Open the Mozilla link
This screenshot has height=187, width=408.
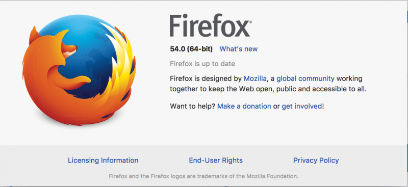[x=255, y=78]
